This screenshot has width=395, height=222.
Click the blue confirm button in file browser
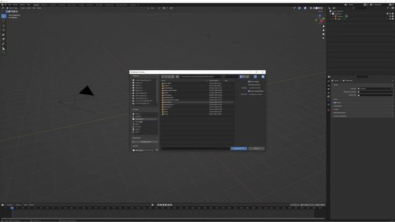[x=239, y=149]
